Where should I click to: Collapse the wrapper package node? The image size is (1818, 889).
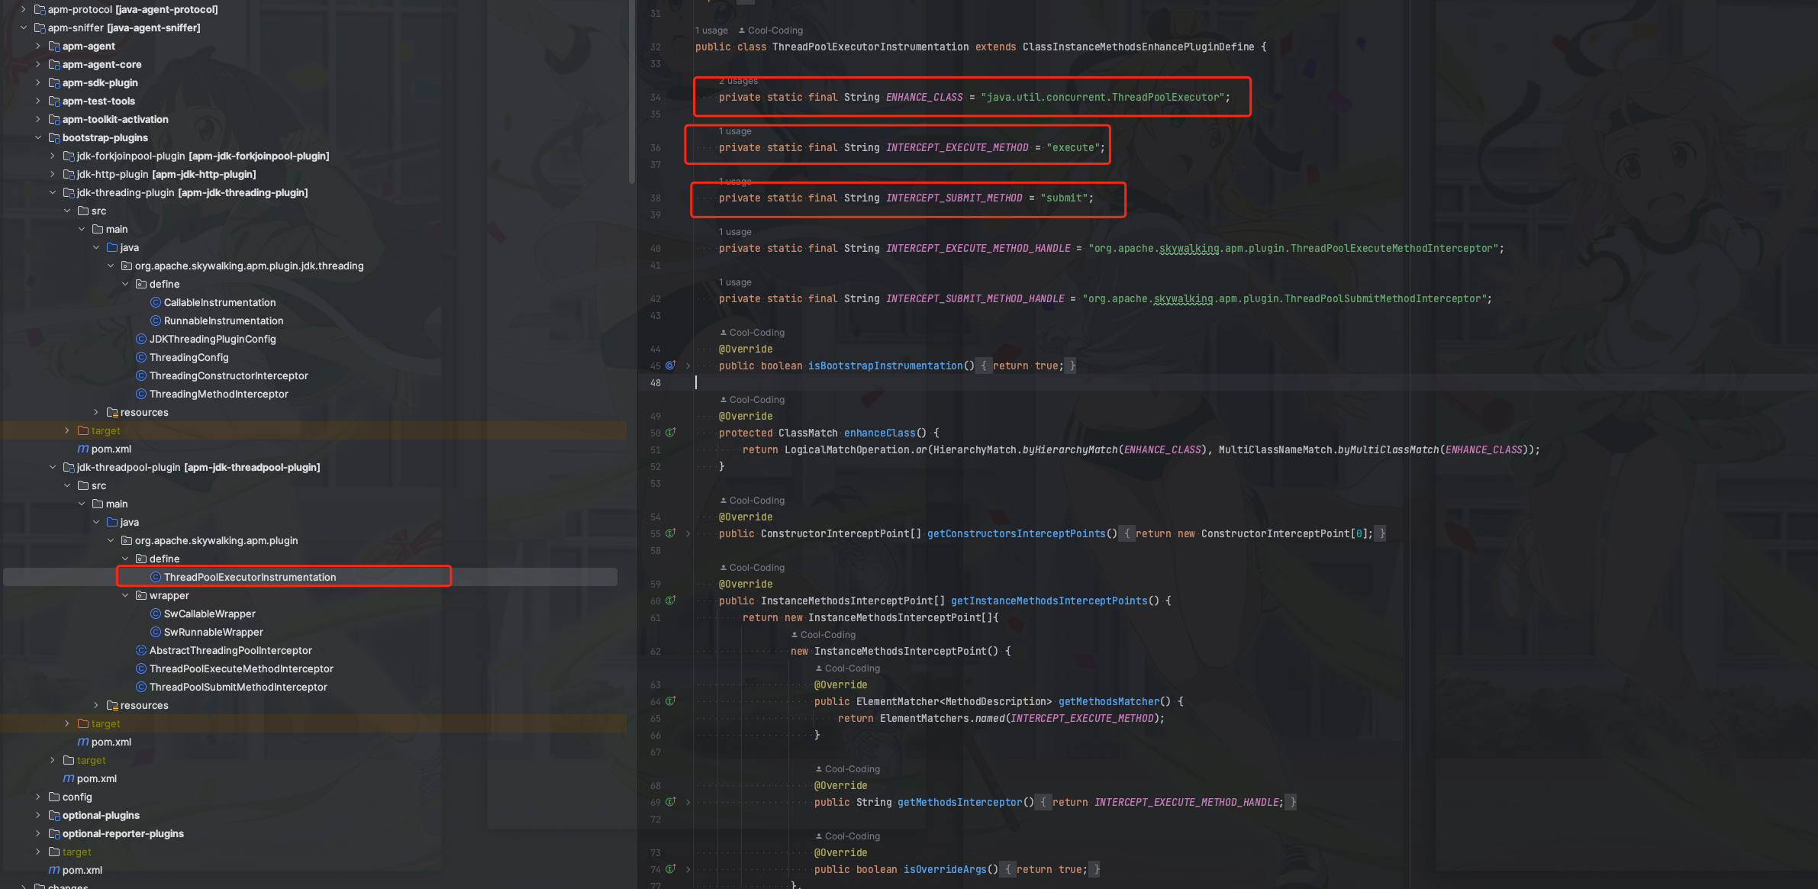click(125, 595)
